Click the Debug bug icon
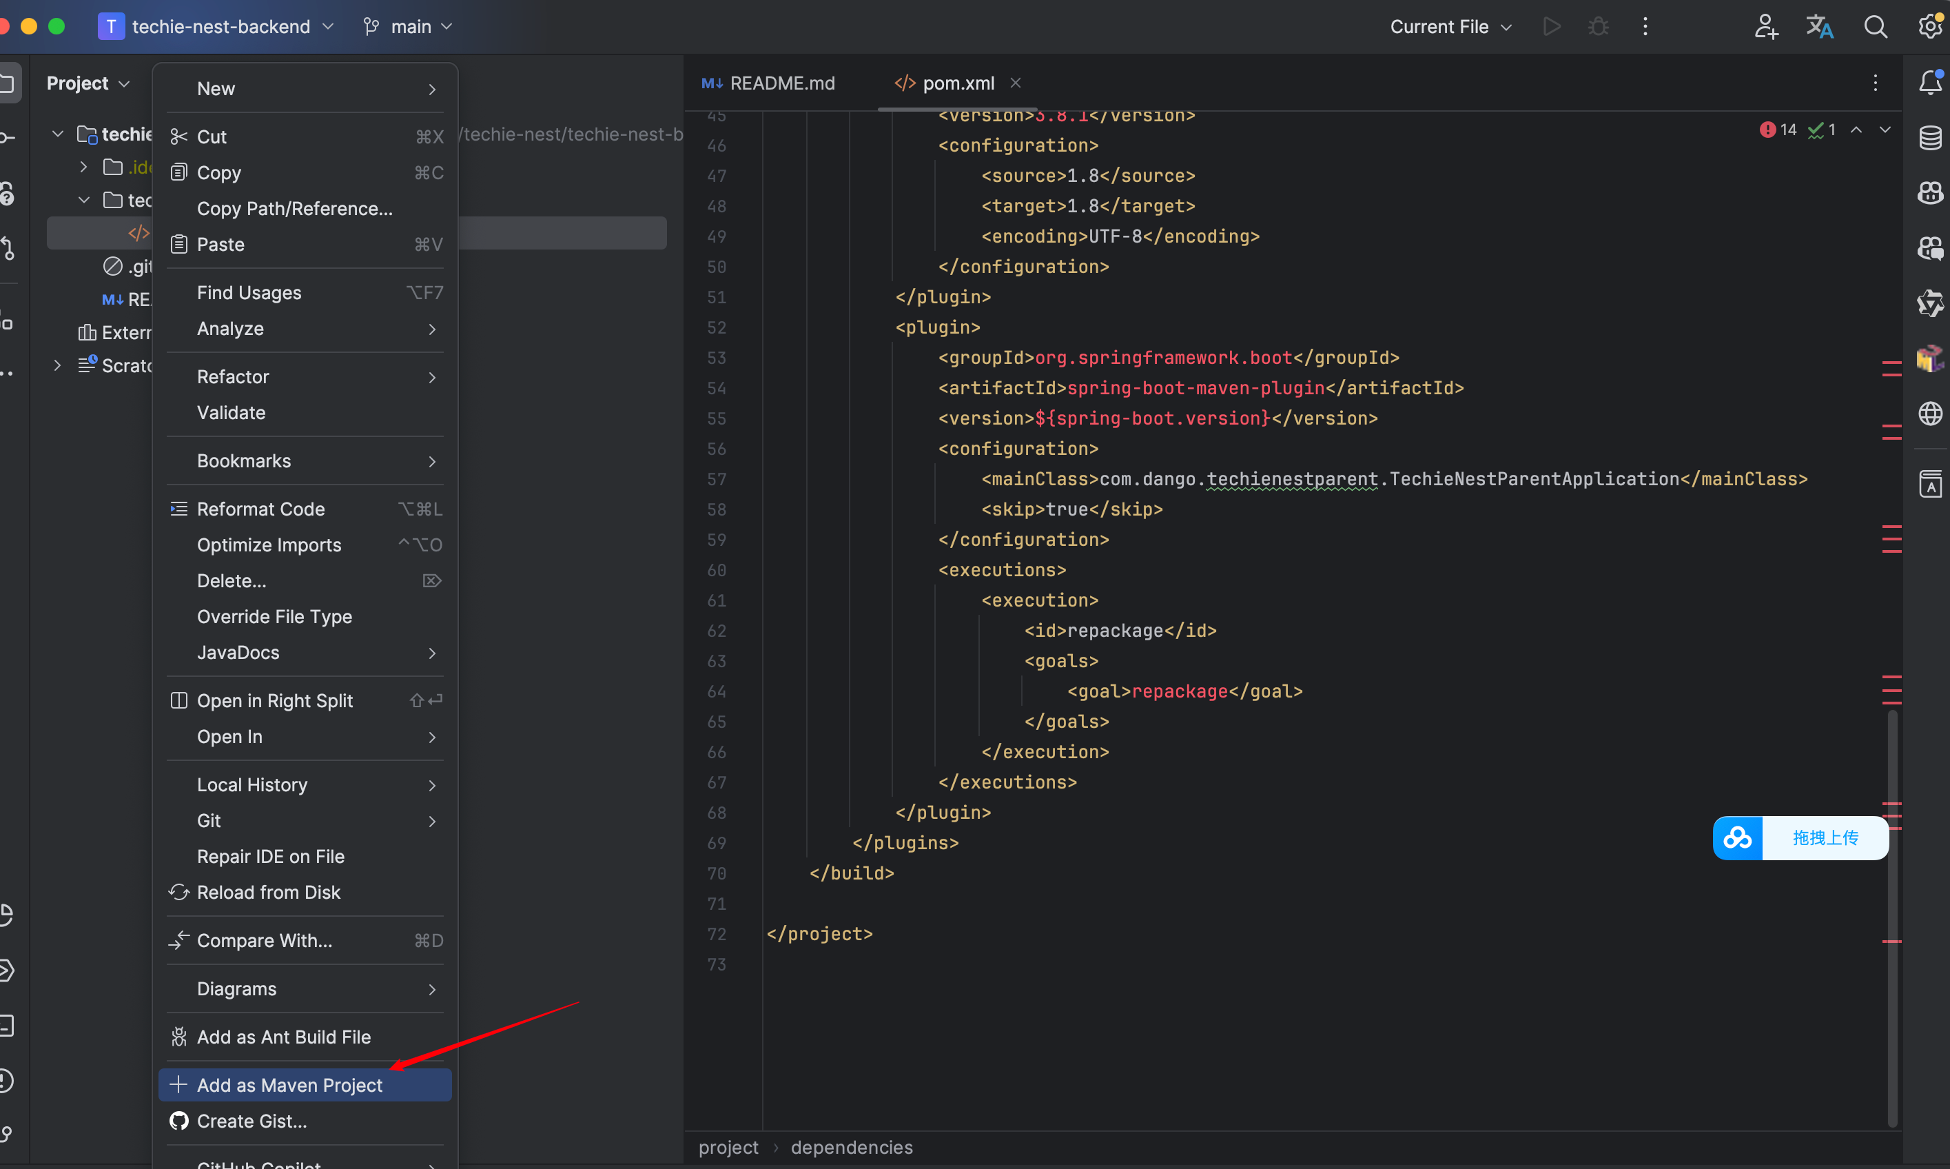1950x1169 pixels. 1597,27
